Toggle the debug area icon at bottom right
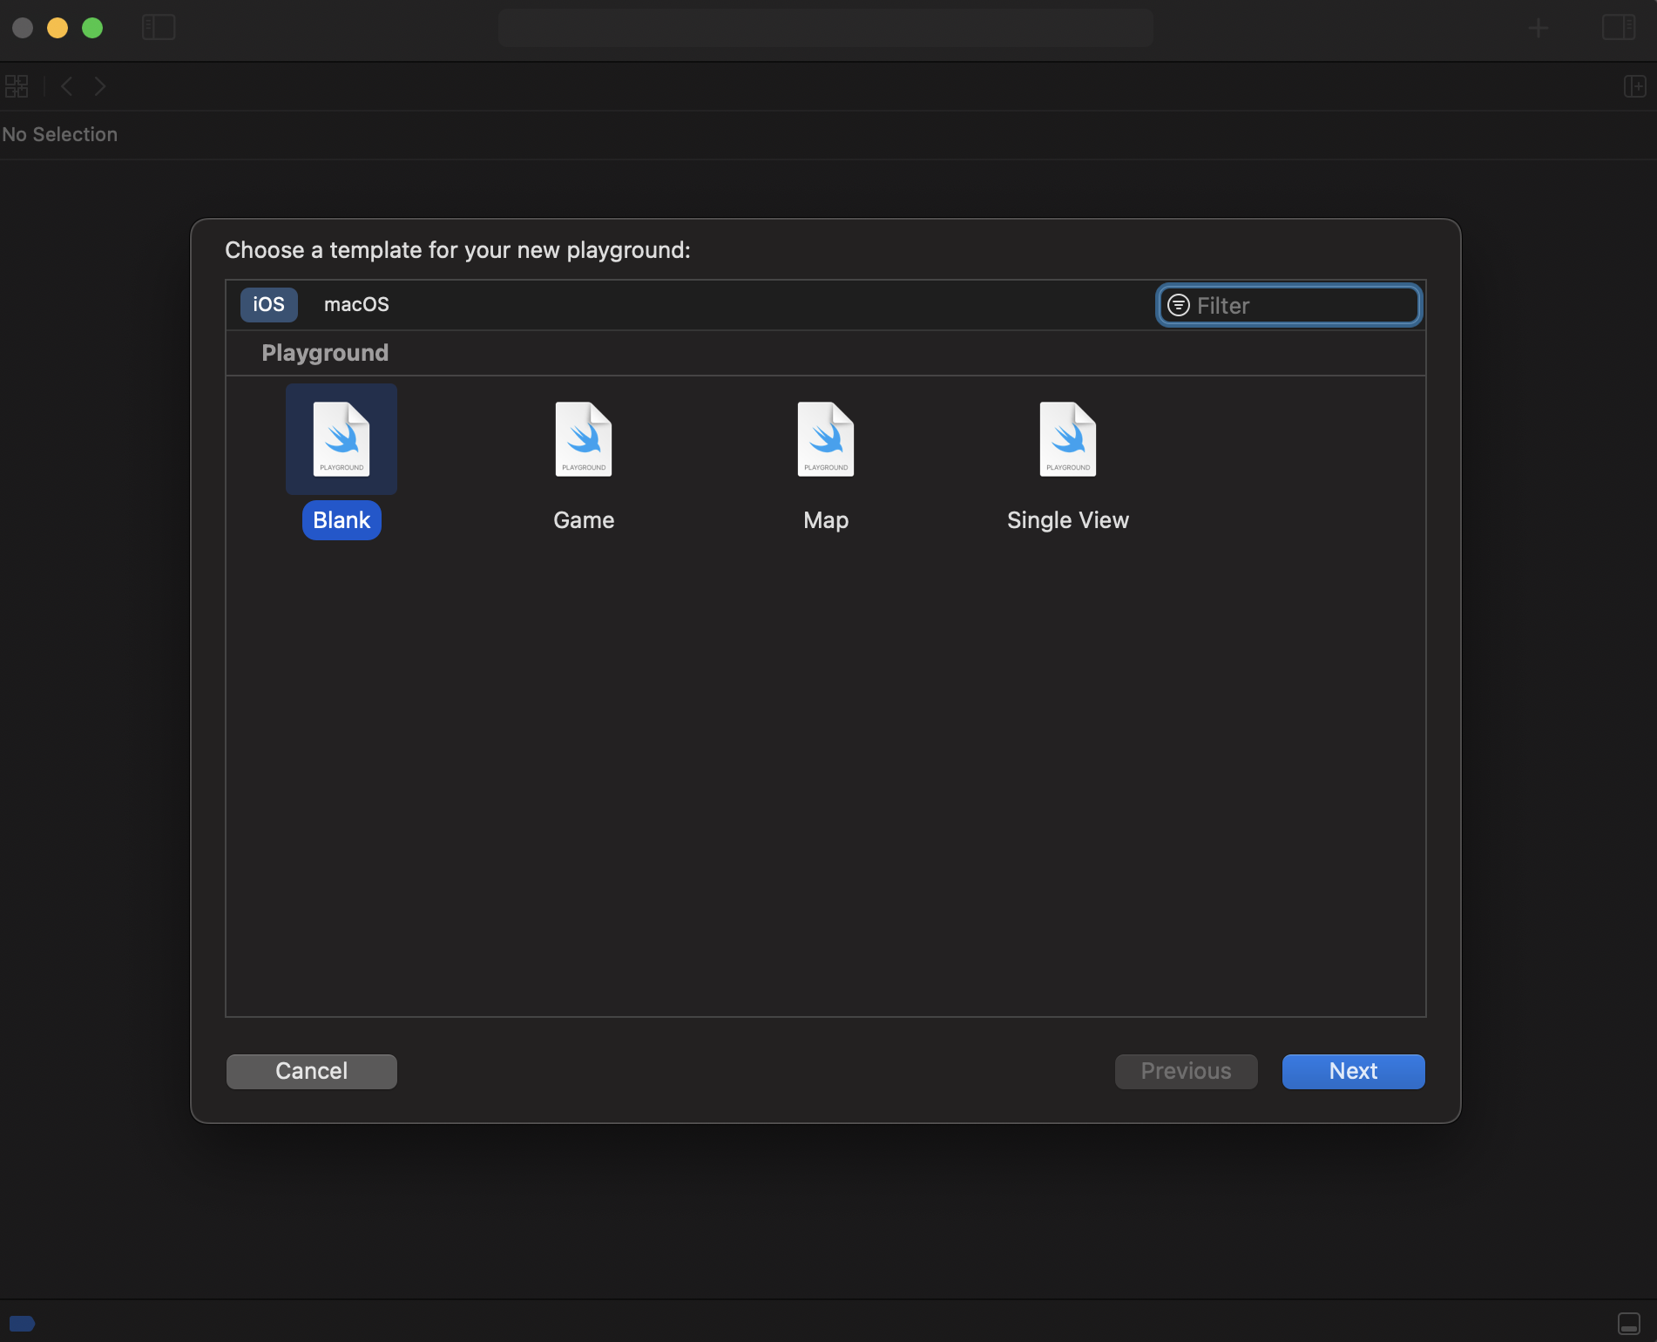1657x1342 pixels. point(1629,1324)
